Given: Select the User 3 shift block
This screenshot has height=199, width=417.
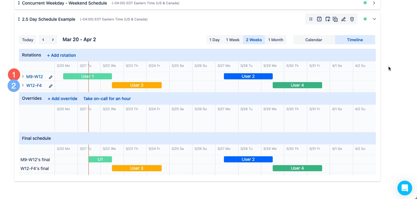Looking at the screenshot, I should (x=137, y=85).
